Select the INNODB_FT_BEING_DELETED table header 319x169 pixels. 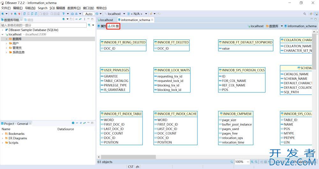123,42
